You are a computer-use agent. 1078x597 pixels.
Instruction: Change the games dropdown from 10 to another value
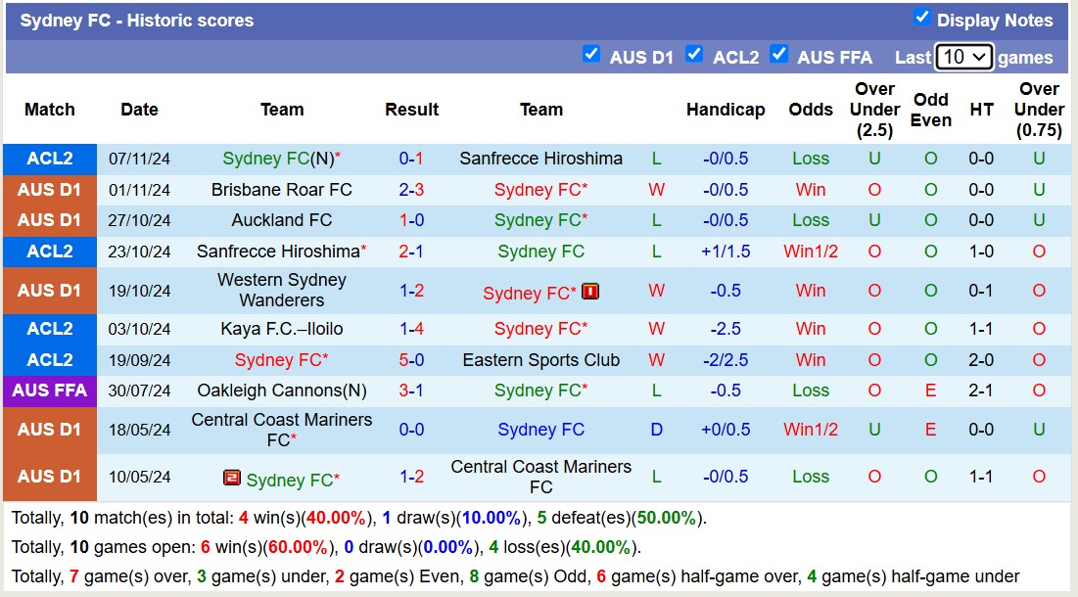(x=963, y=57)
